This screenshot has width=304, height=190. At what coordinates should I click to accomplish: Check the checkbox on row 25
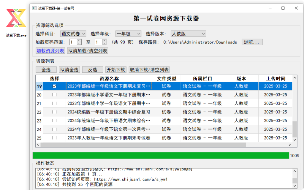[54, 138]
